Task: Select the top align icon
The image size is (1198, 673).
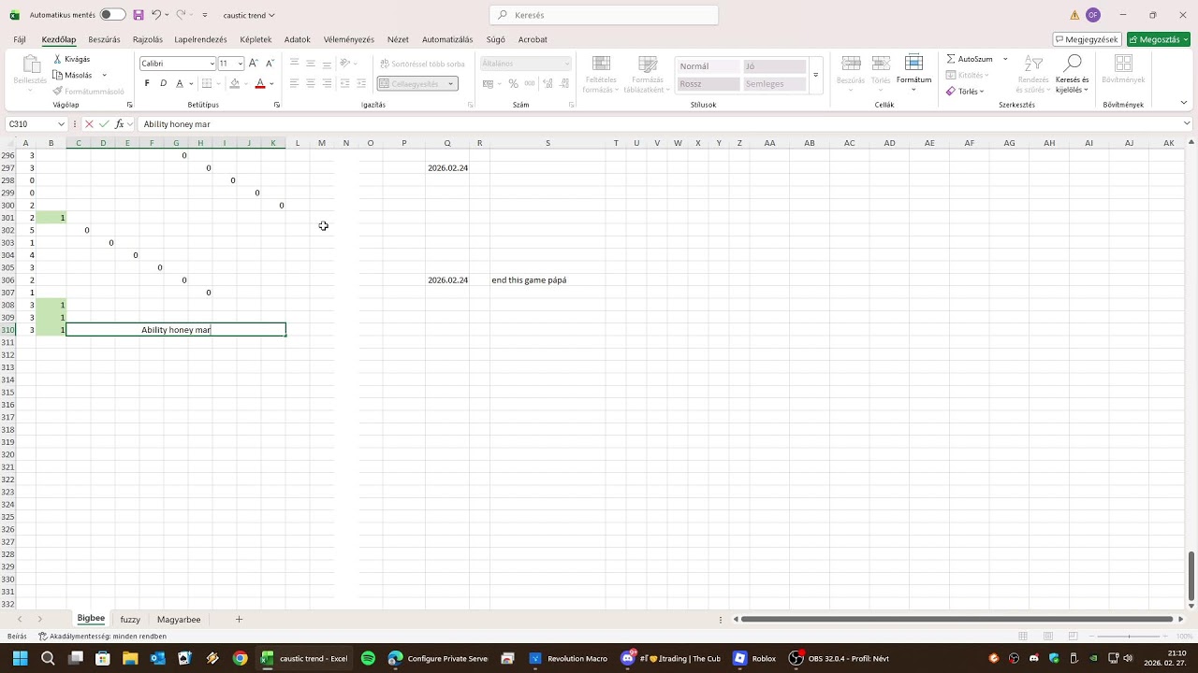Action: (x=294, y=63)
